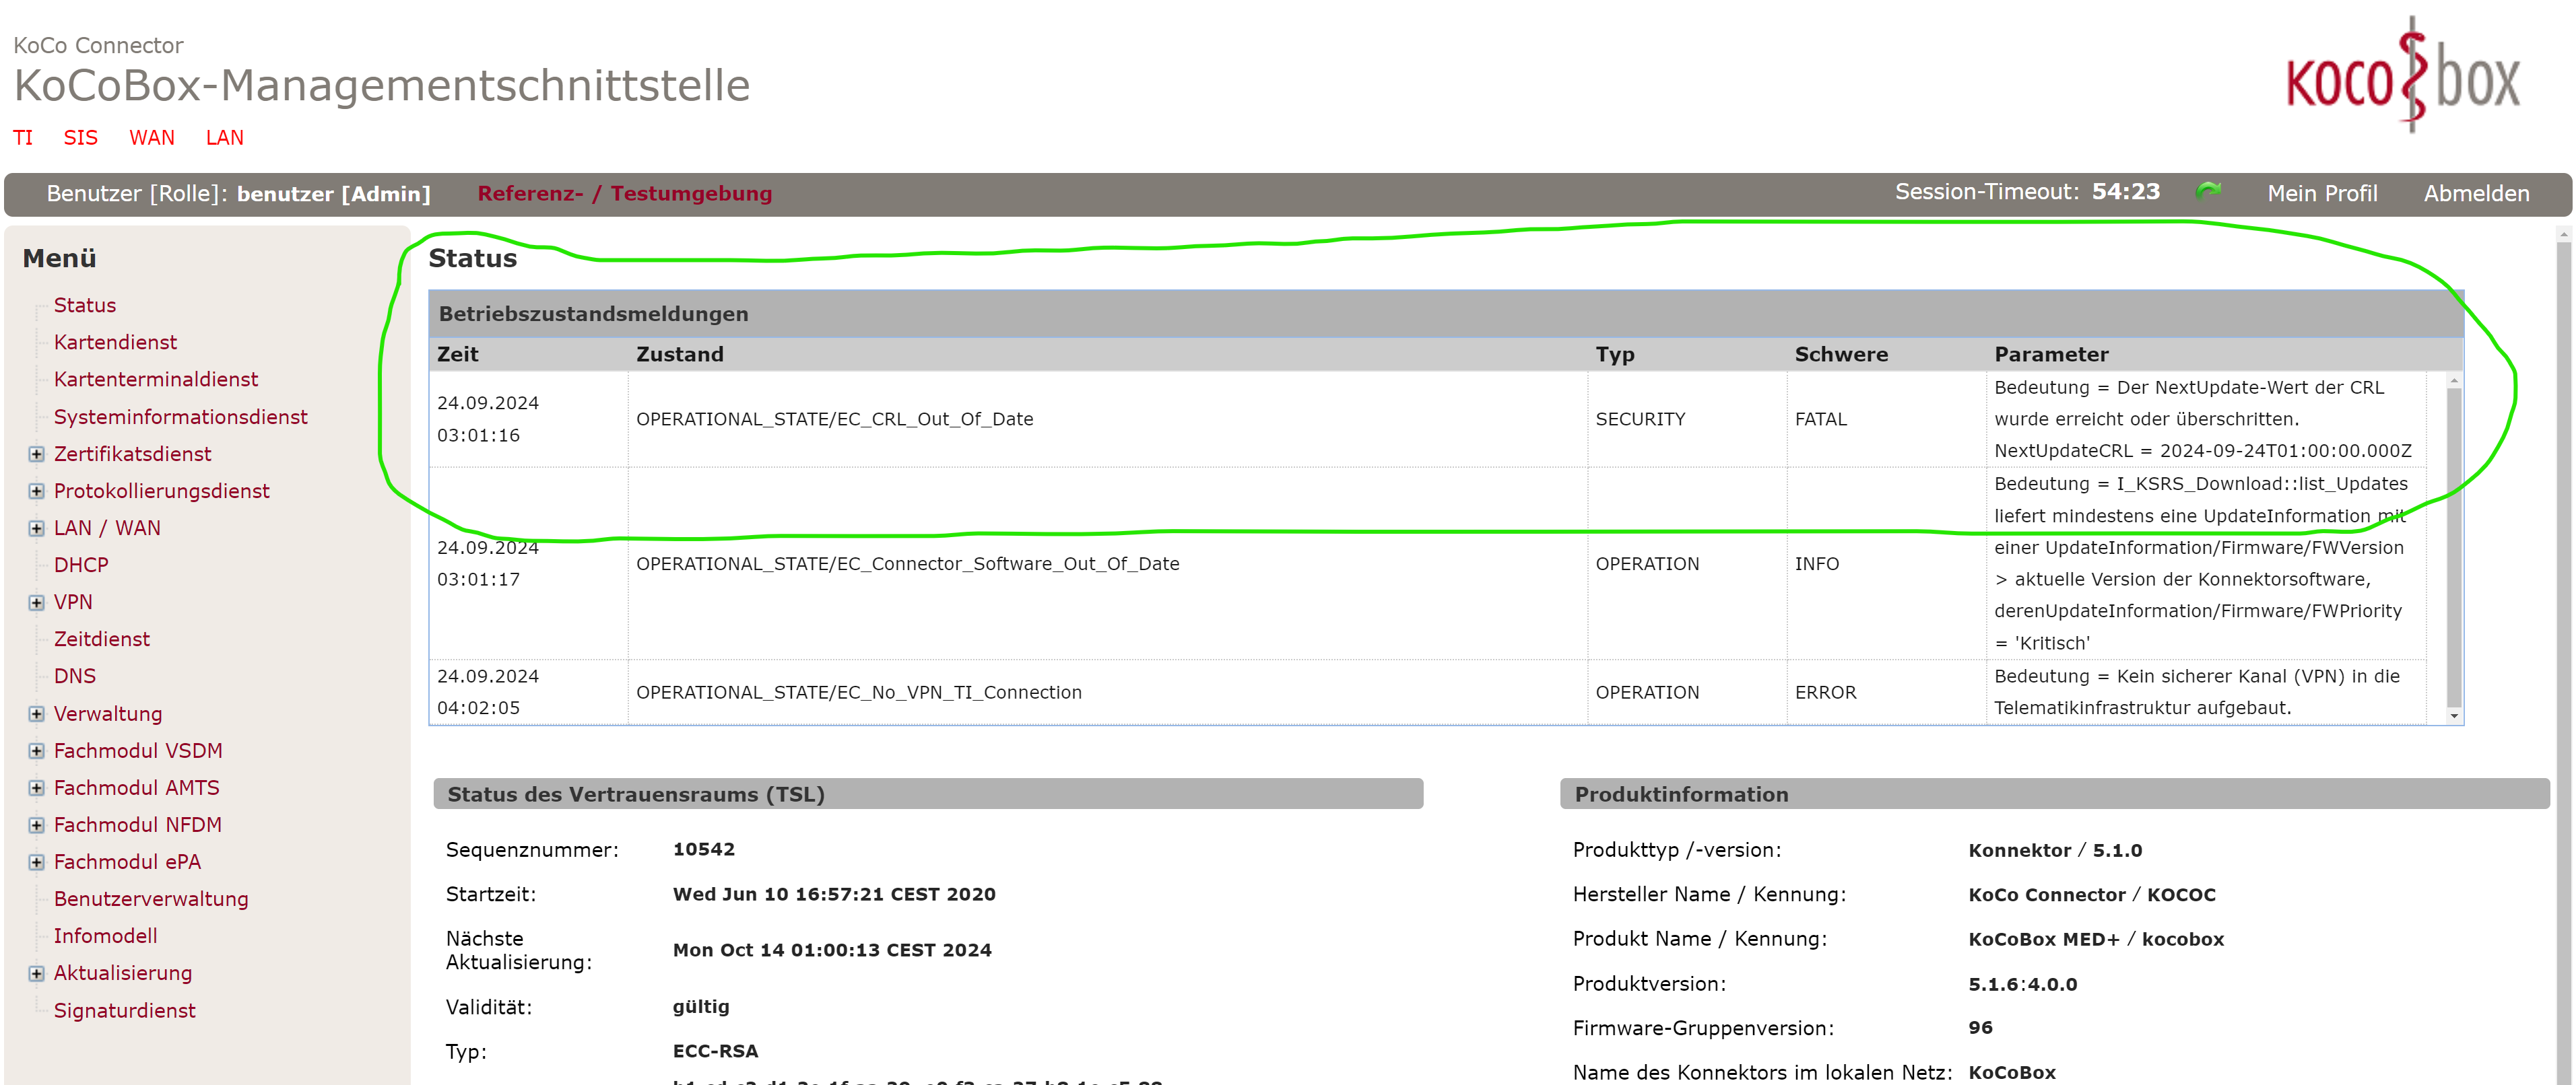The width and height of the screenshot is (2576, 1085).
Task: Click the TI status indicator link
Action: [x=23, y=138]
